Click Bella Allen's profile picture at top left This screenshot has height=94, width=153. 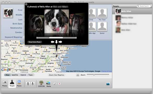pos(8,13)
